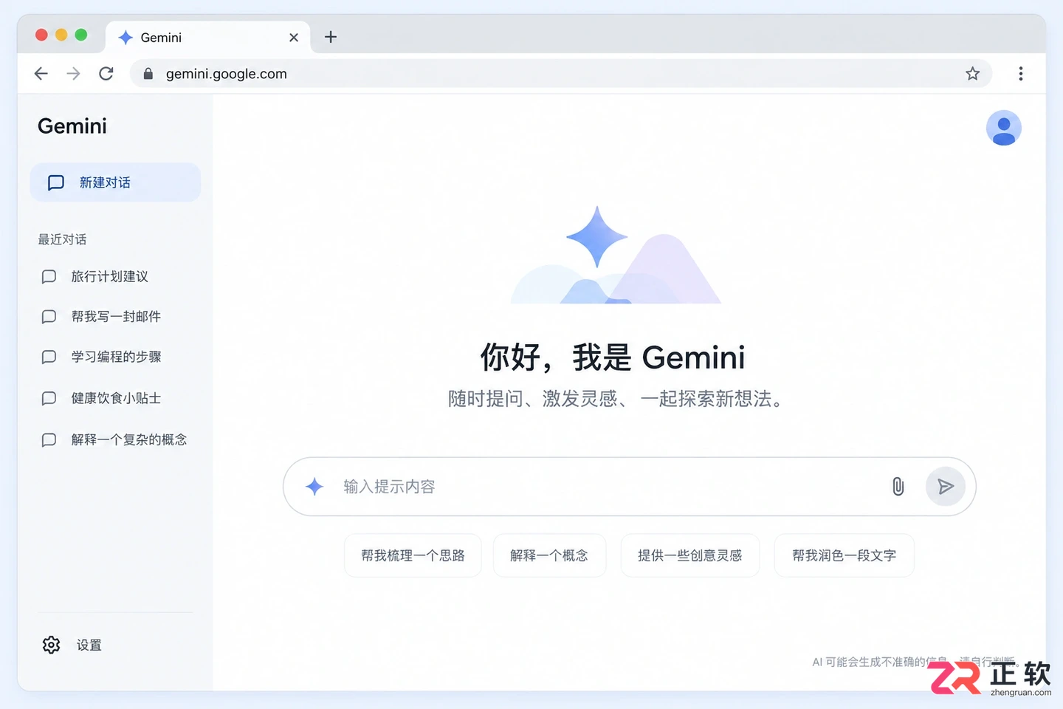Viewport: 1063px width, 709px height.
Task: Open recent chat 帮我写一封邮件
Action: (x=116, y=317)
